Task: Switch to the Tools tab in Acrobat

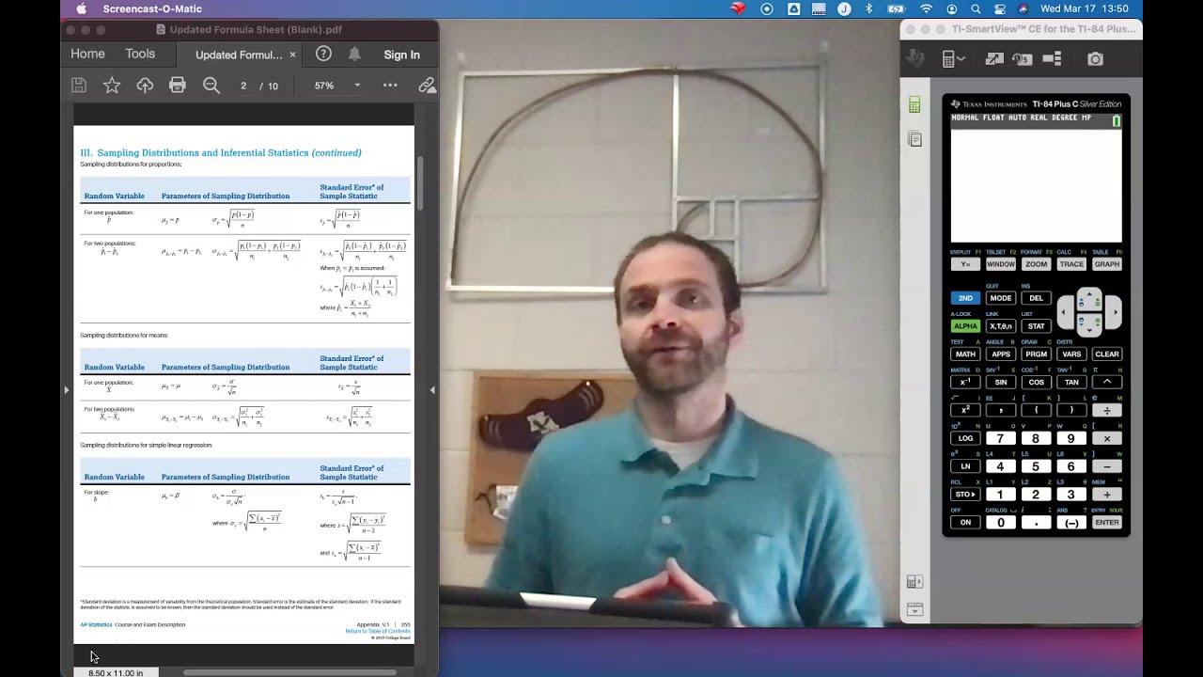Action: coord(140,55)
